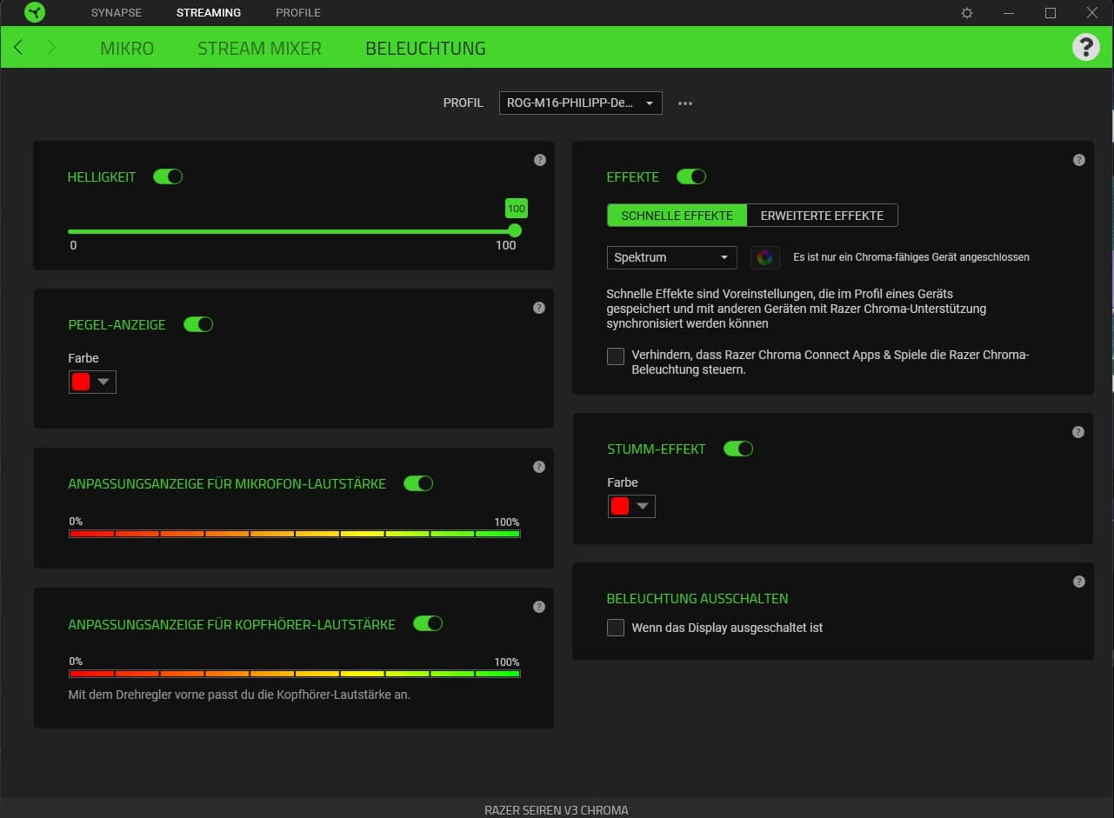Check prevent Chroma Connect apps control checkbox
Viewport: 1114px width, 818px height.
[616, 356]
